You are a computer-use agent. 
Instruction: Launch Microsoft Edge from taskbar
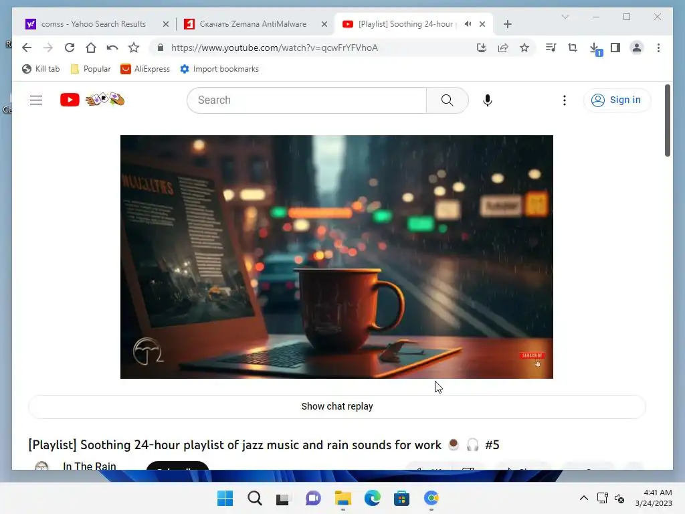[x=372, y=498]
